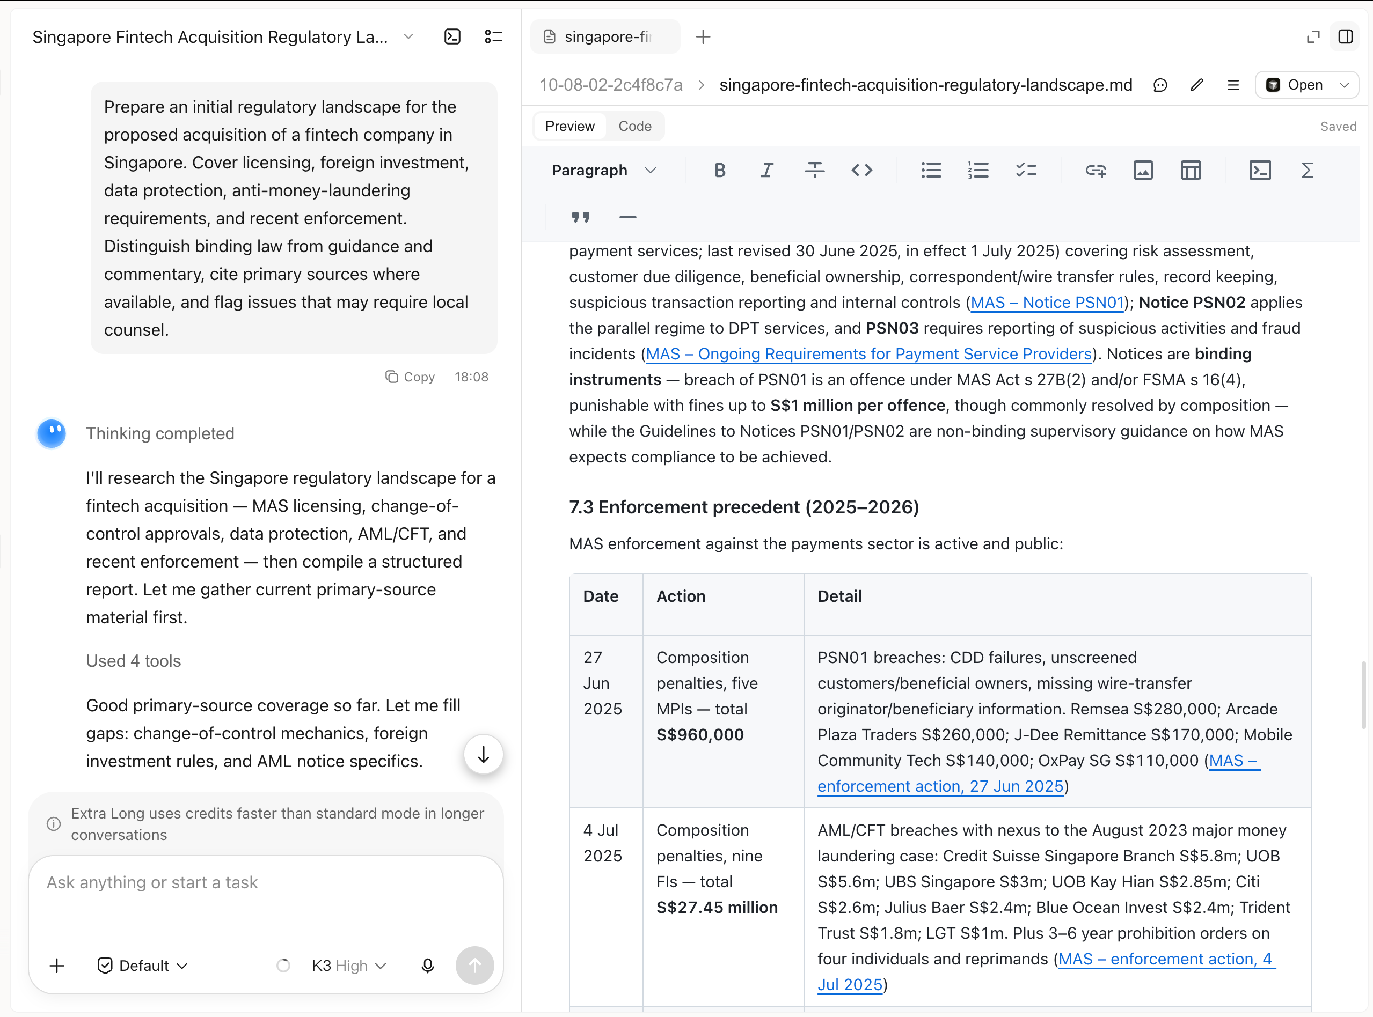Insert math formula with sigma icon
Image resolution: width=1373 pixels, height=1017 pixels.
[1306, 171]
